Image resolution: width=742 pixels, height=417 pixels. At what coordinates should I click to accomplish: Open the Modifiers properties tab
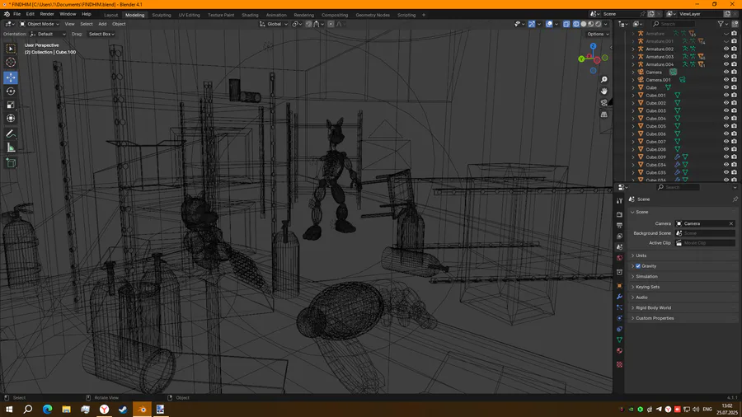pos(619,297)
